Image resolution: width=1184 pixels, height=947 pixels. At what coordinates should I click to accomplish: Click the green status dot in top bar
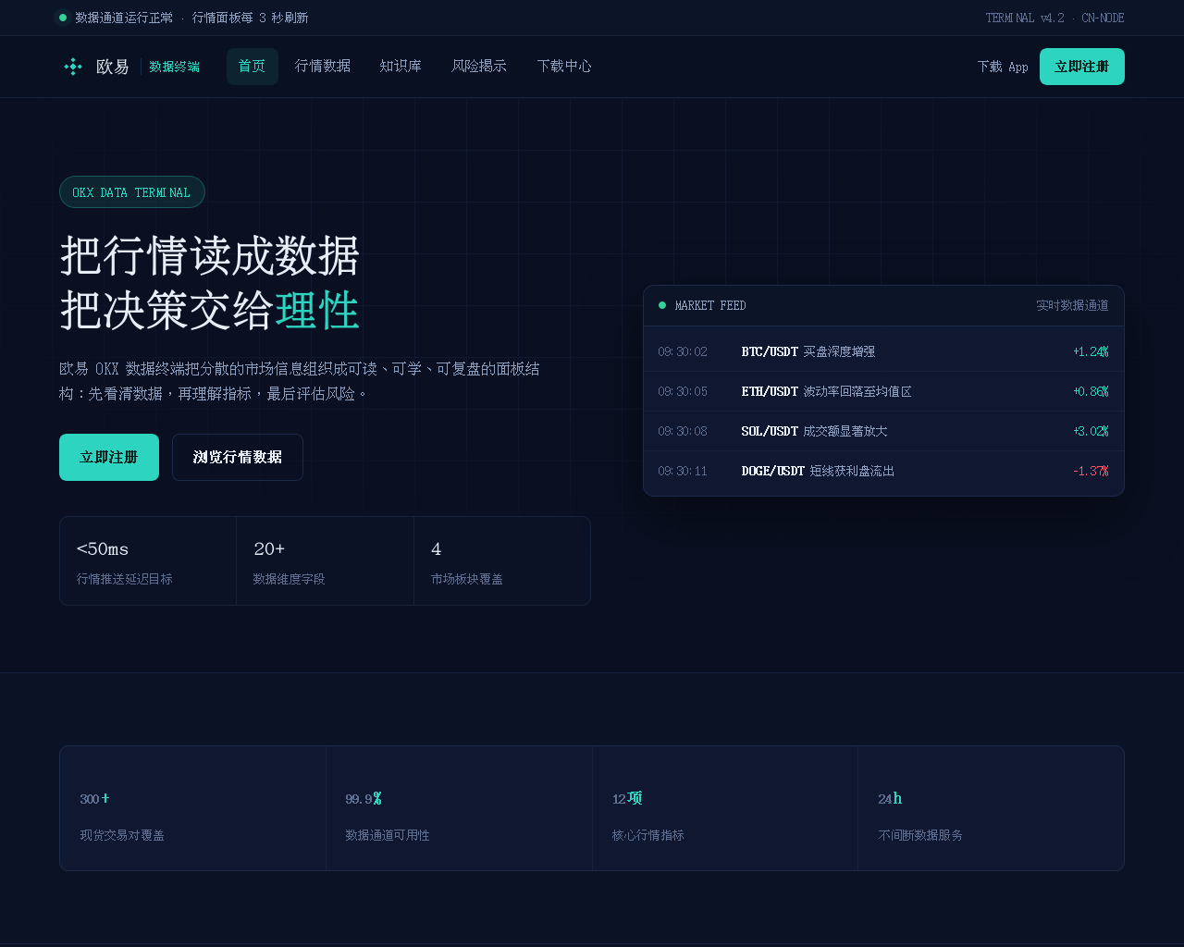point(63,18)
